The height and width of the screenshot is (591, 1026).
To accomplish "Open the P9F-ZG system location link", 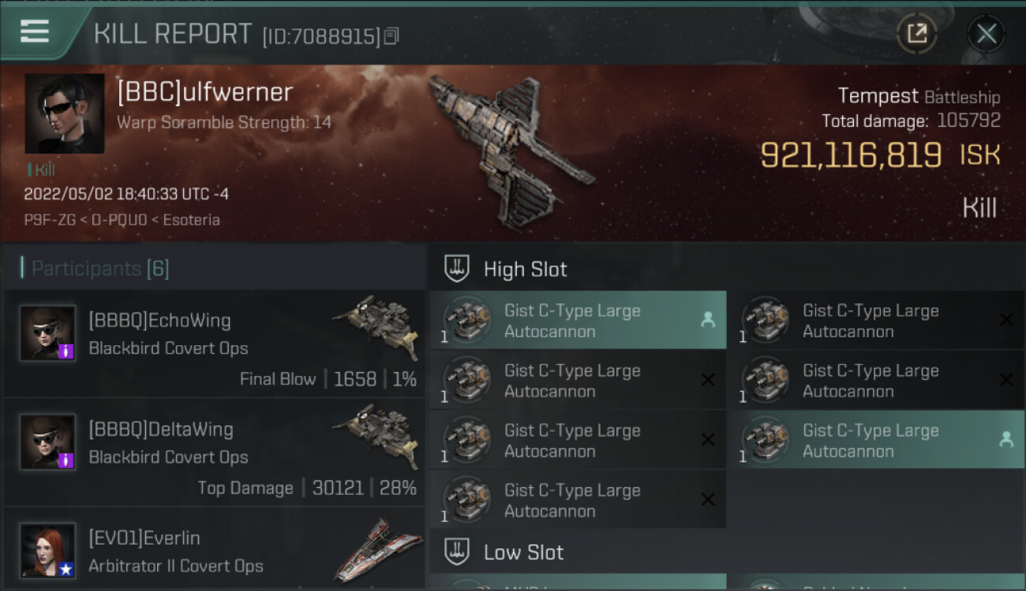I will [49, 220].
